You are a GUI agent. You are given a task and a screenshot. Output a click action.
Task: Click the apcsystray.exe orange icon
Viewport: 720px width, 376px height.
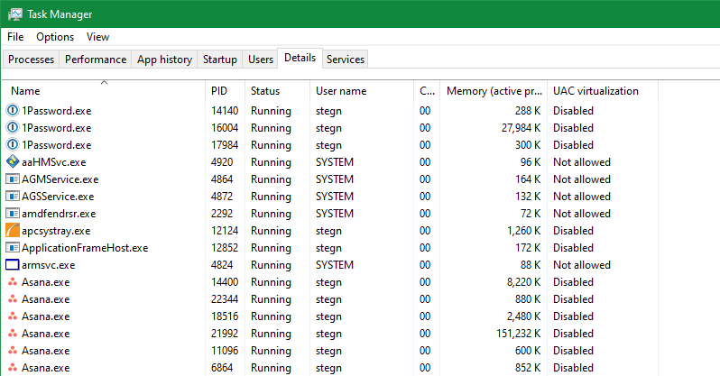pyautogui.click(x=13, y=231)
